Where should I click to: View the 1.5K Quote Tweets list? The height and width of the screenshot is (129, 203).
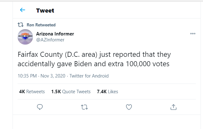71,92
